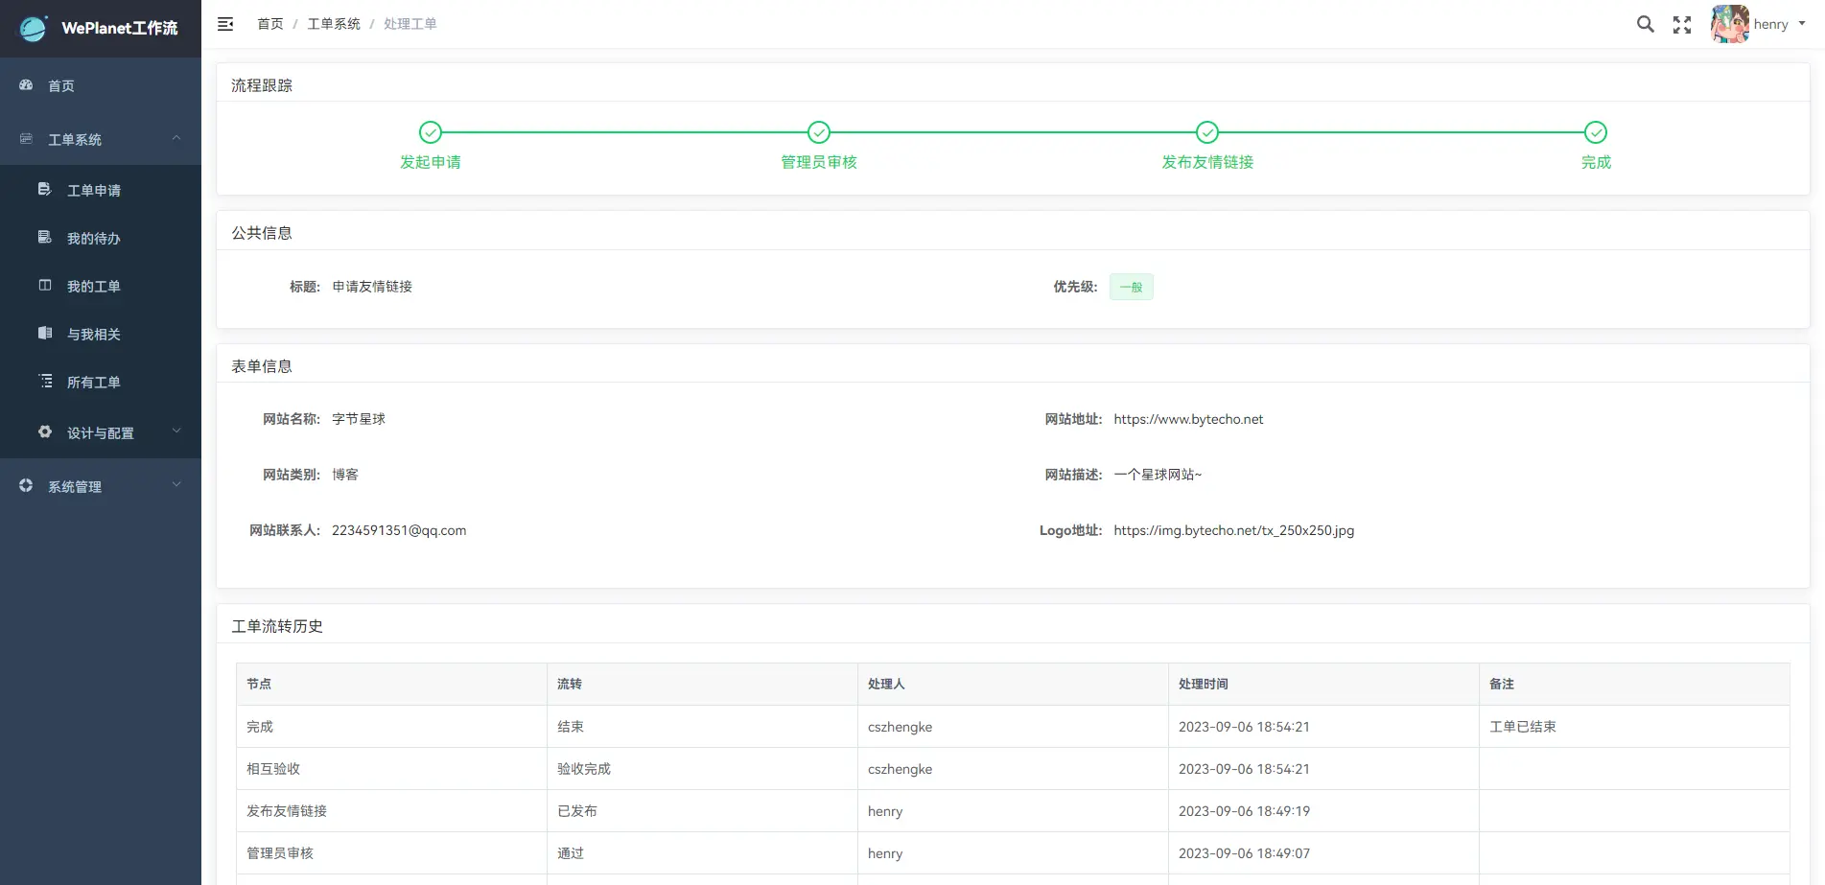Image resolution: width=1825 pixels, height=885 pixels.
Task: Click the 表单信息 card title
Action: pyautogui.click(x=262, y=366)
